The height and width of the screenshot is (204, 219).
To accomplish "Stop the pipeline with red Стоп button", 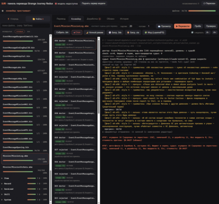I will [x=77, y=33].
